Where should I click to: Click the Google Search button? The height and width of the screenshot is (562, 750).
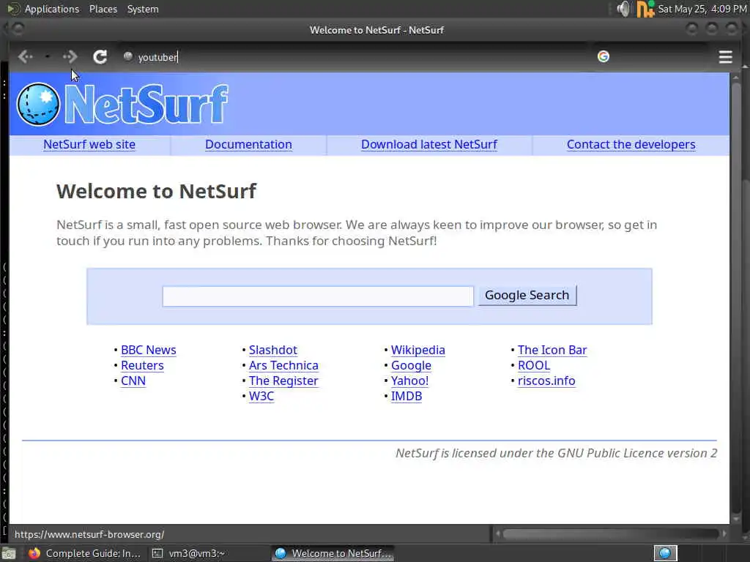[x=527, y=296]
